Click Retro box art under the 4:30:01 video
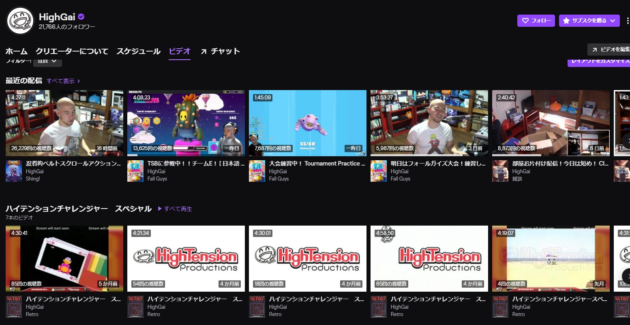The height and width of the screenshot is (325, 630). coord(257,306)
